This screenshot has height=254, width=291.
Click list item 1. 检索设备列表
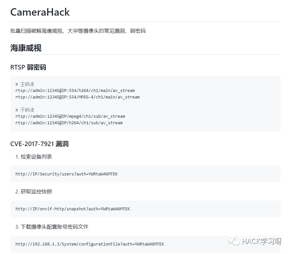34,157
